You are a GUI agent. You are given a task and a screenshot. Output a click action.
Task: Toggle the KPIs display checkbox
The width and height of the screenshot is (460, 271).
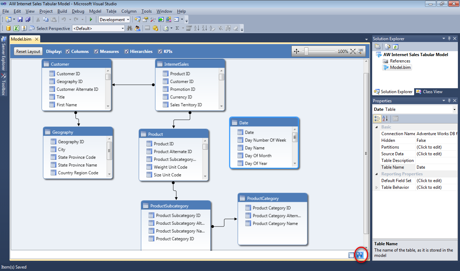pos(160,52)
